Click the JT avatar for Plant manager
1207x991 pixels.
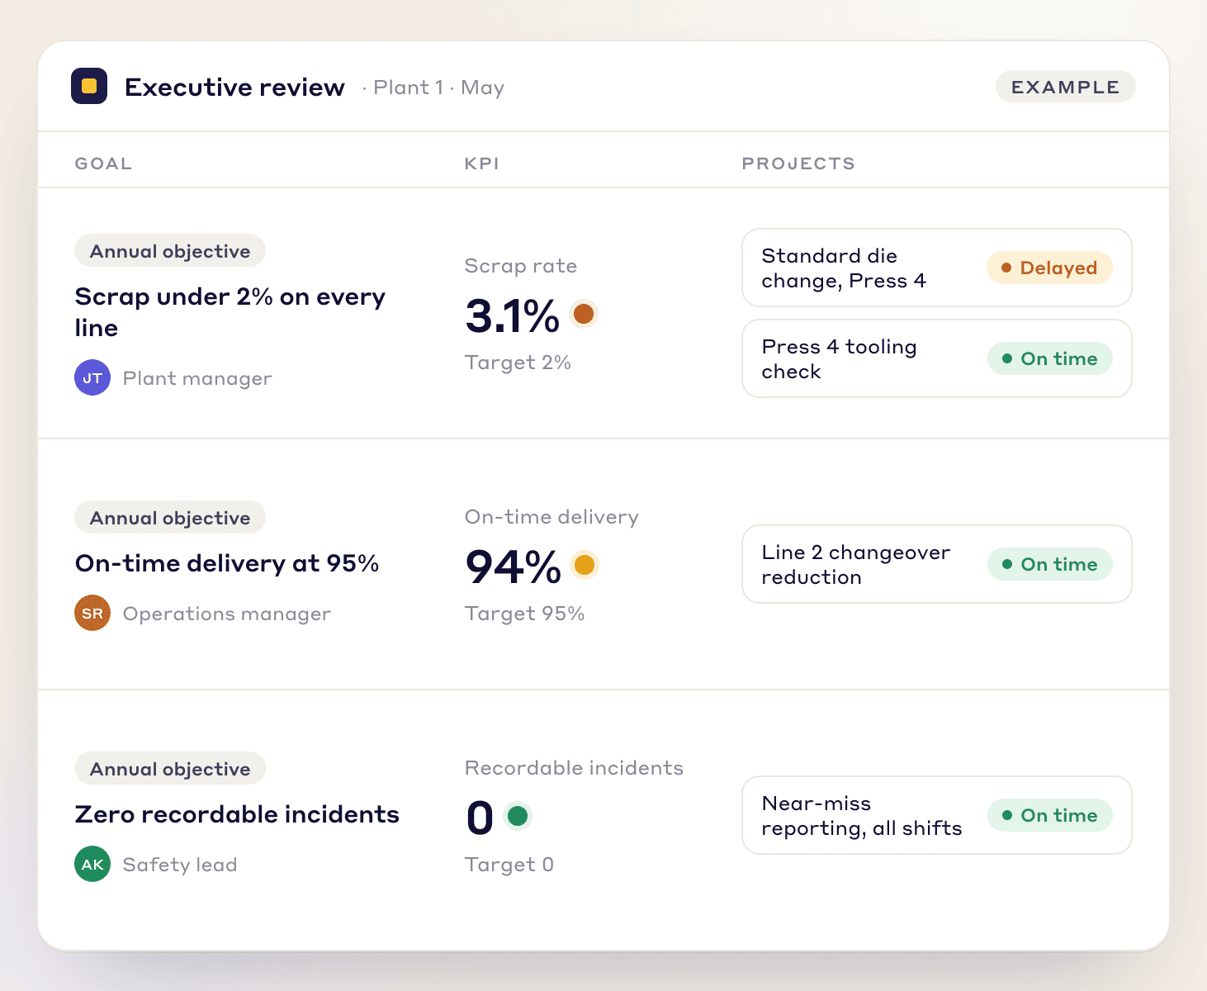pyautogui.click(x=92, y=378)
